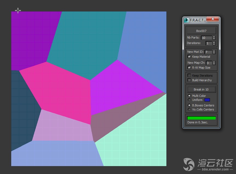Enable the Keep Iterations checkbox
Image resolution: width=236 pixels, height=174 pixels.
[189, 76]
